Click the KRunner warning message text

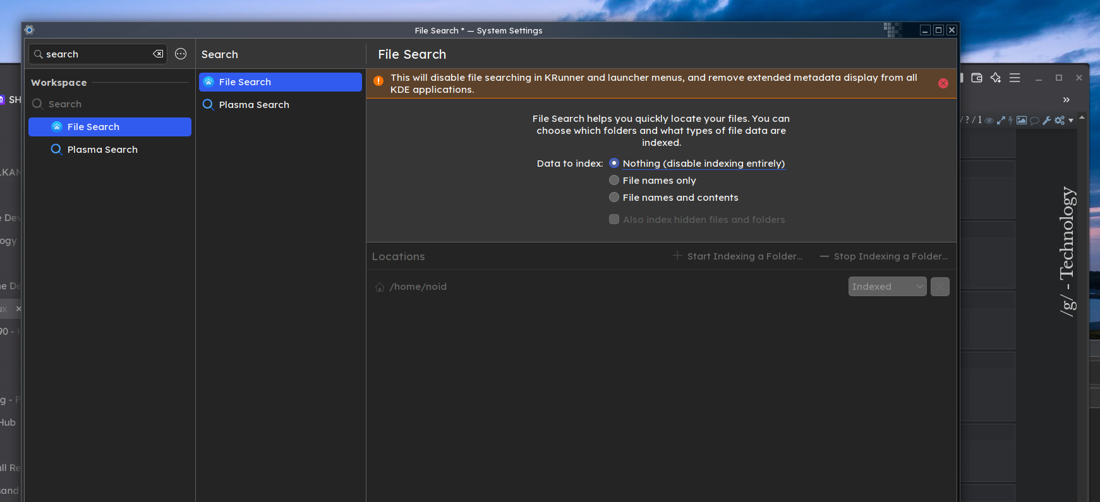[654, 83]
